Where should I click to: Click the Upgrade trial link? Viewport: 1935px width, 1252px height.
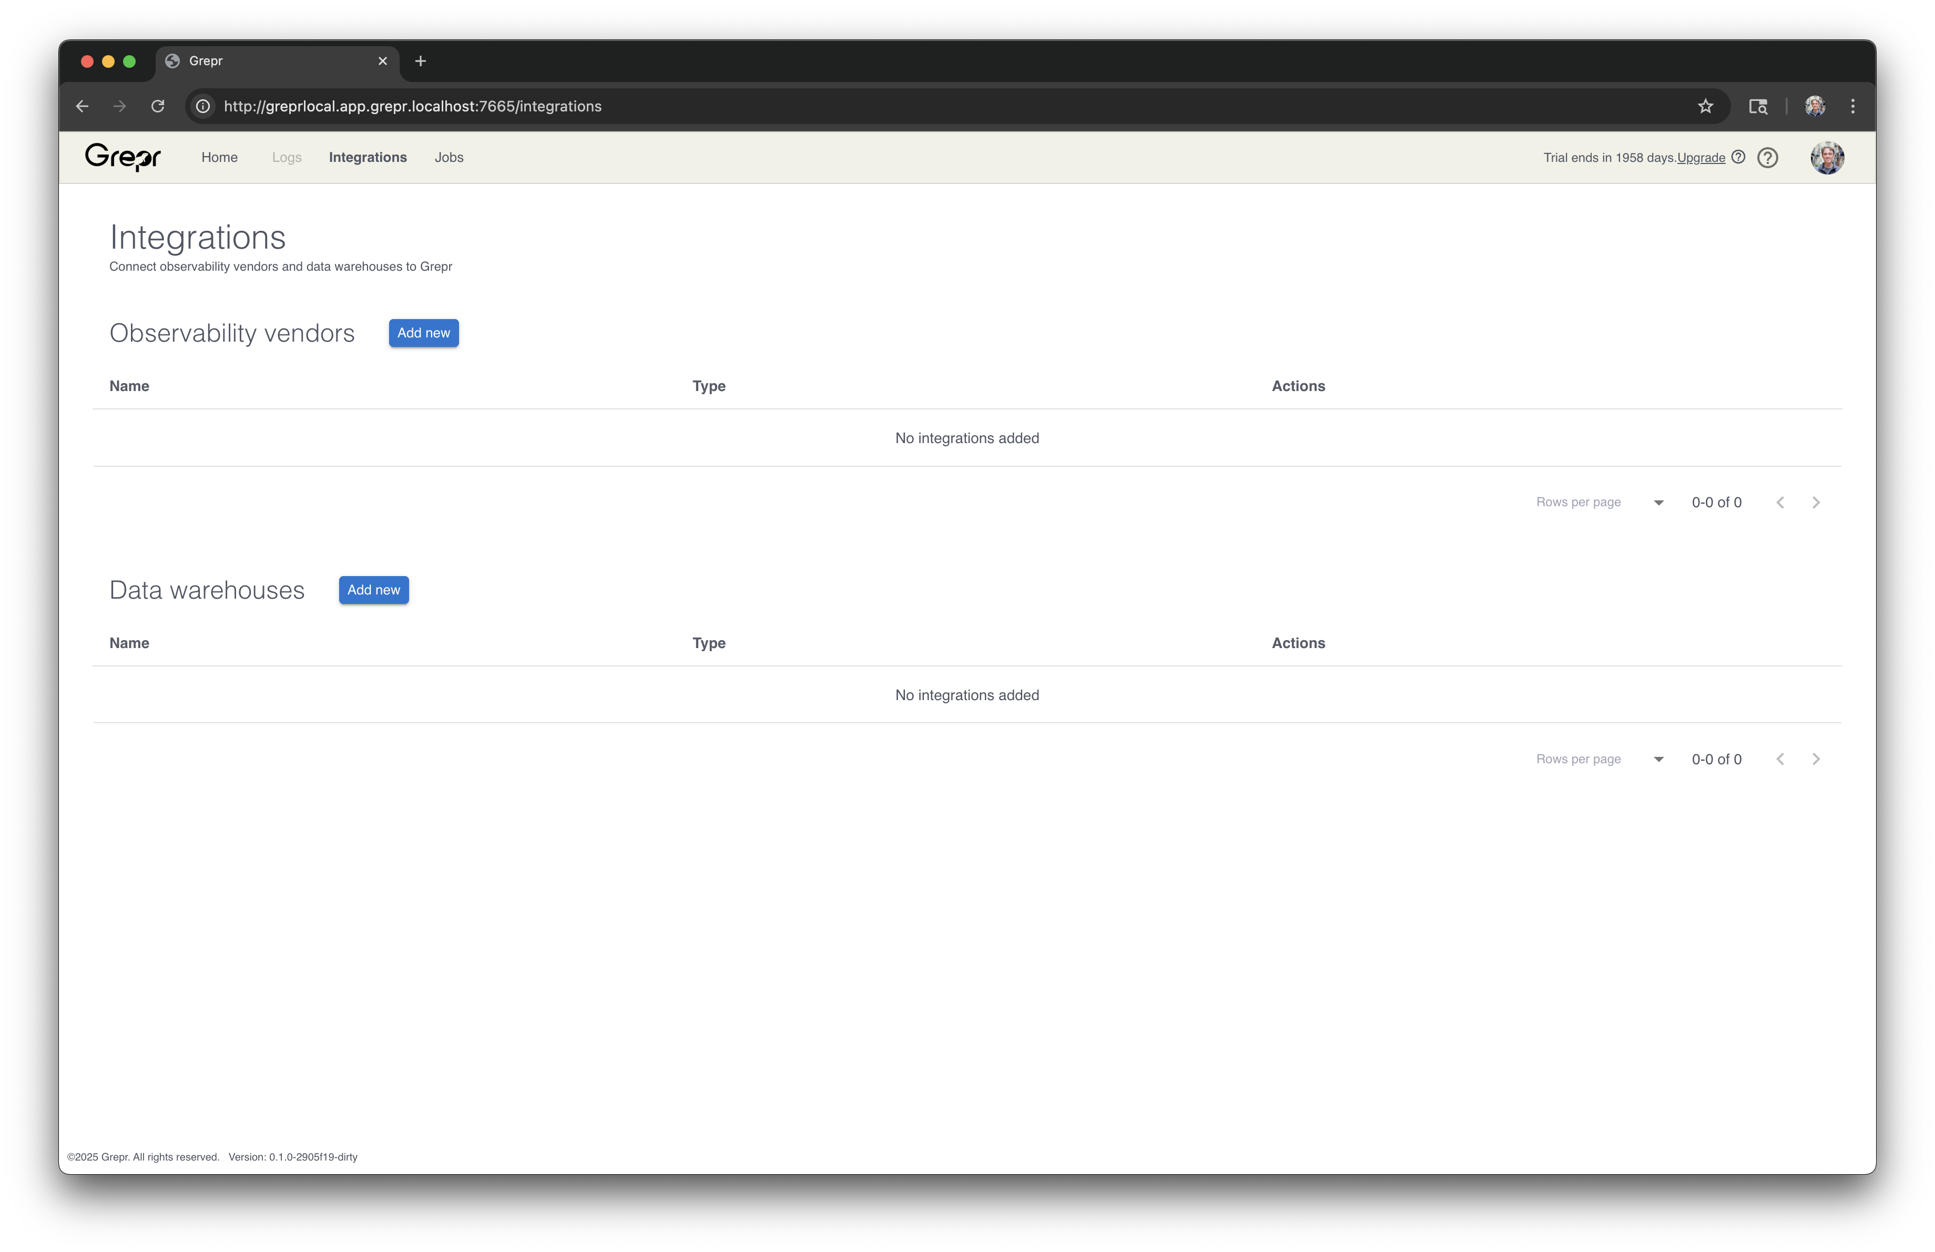1701,158
